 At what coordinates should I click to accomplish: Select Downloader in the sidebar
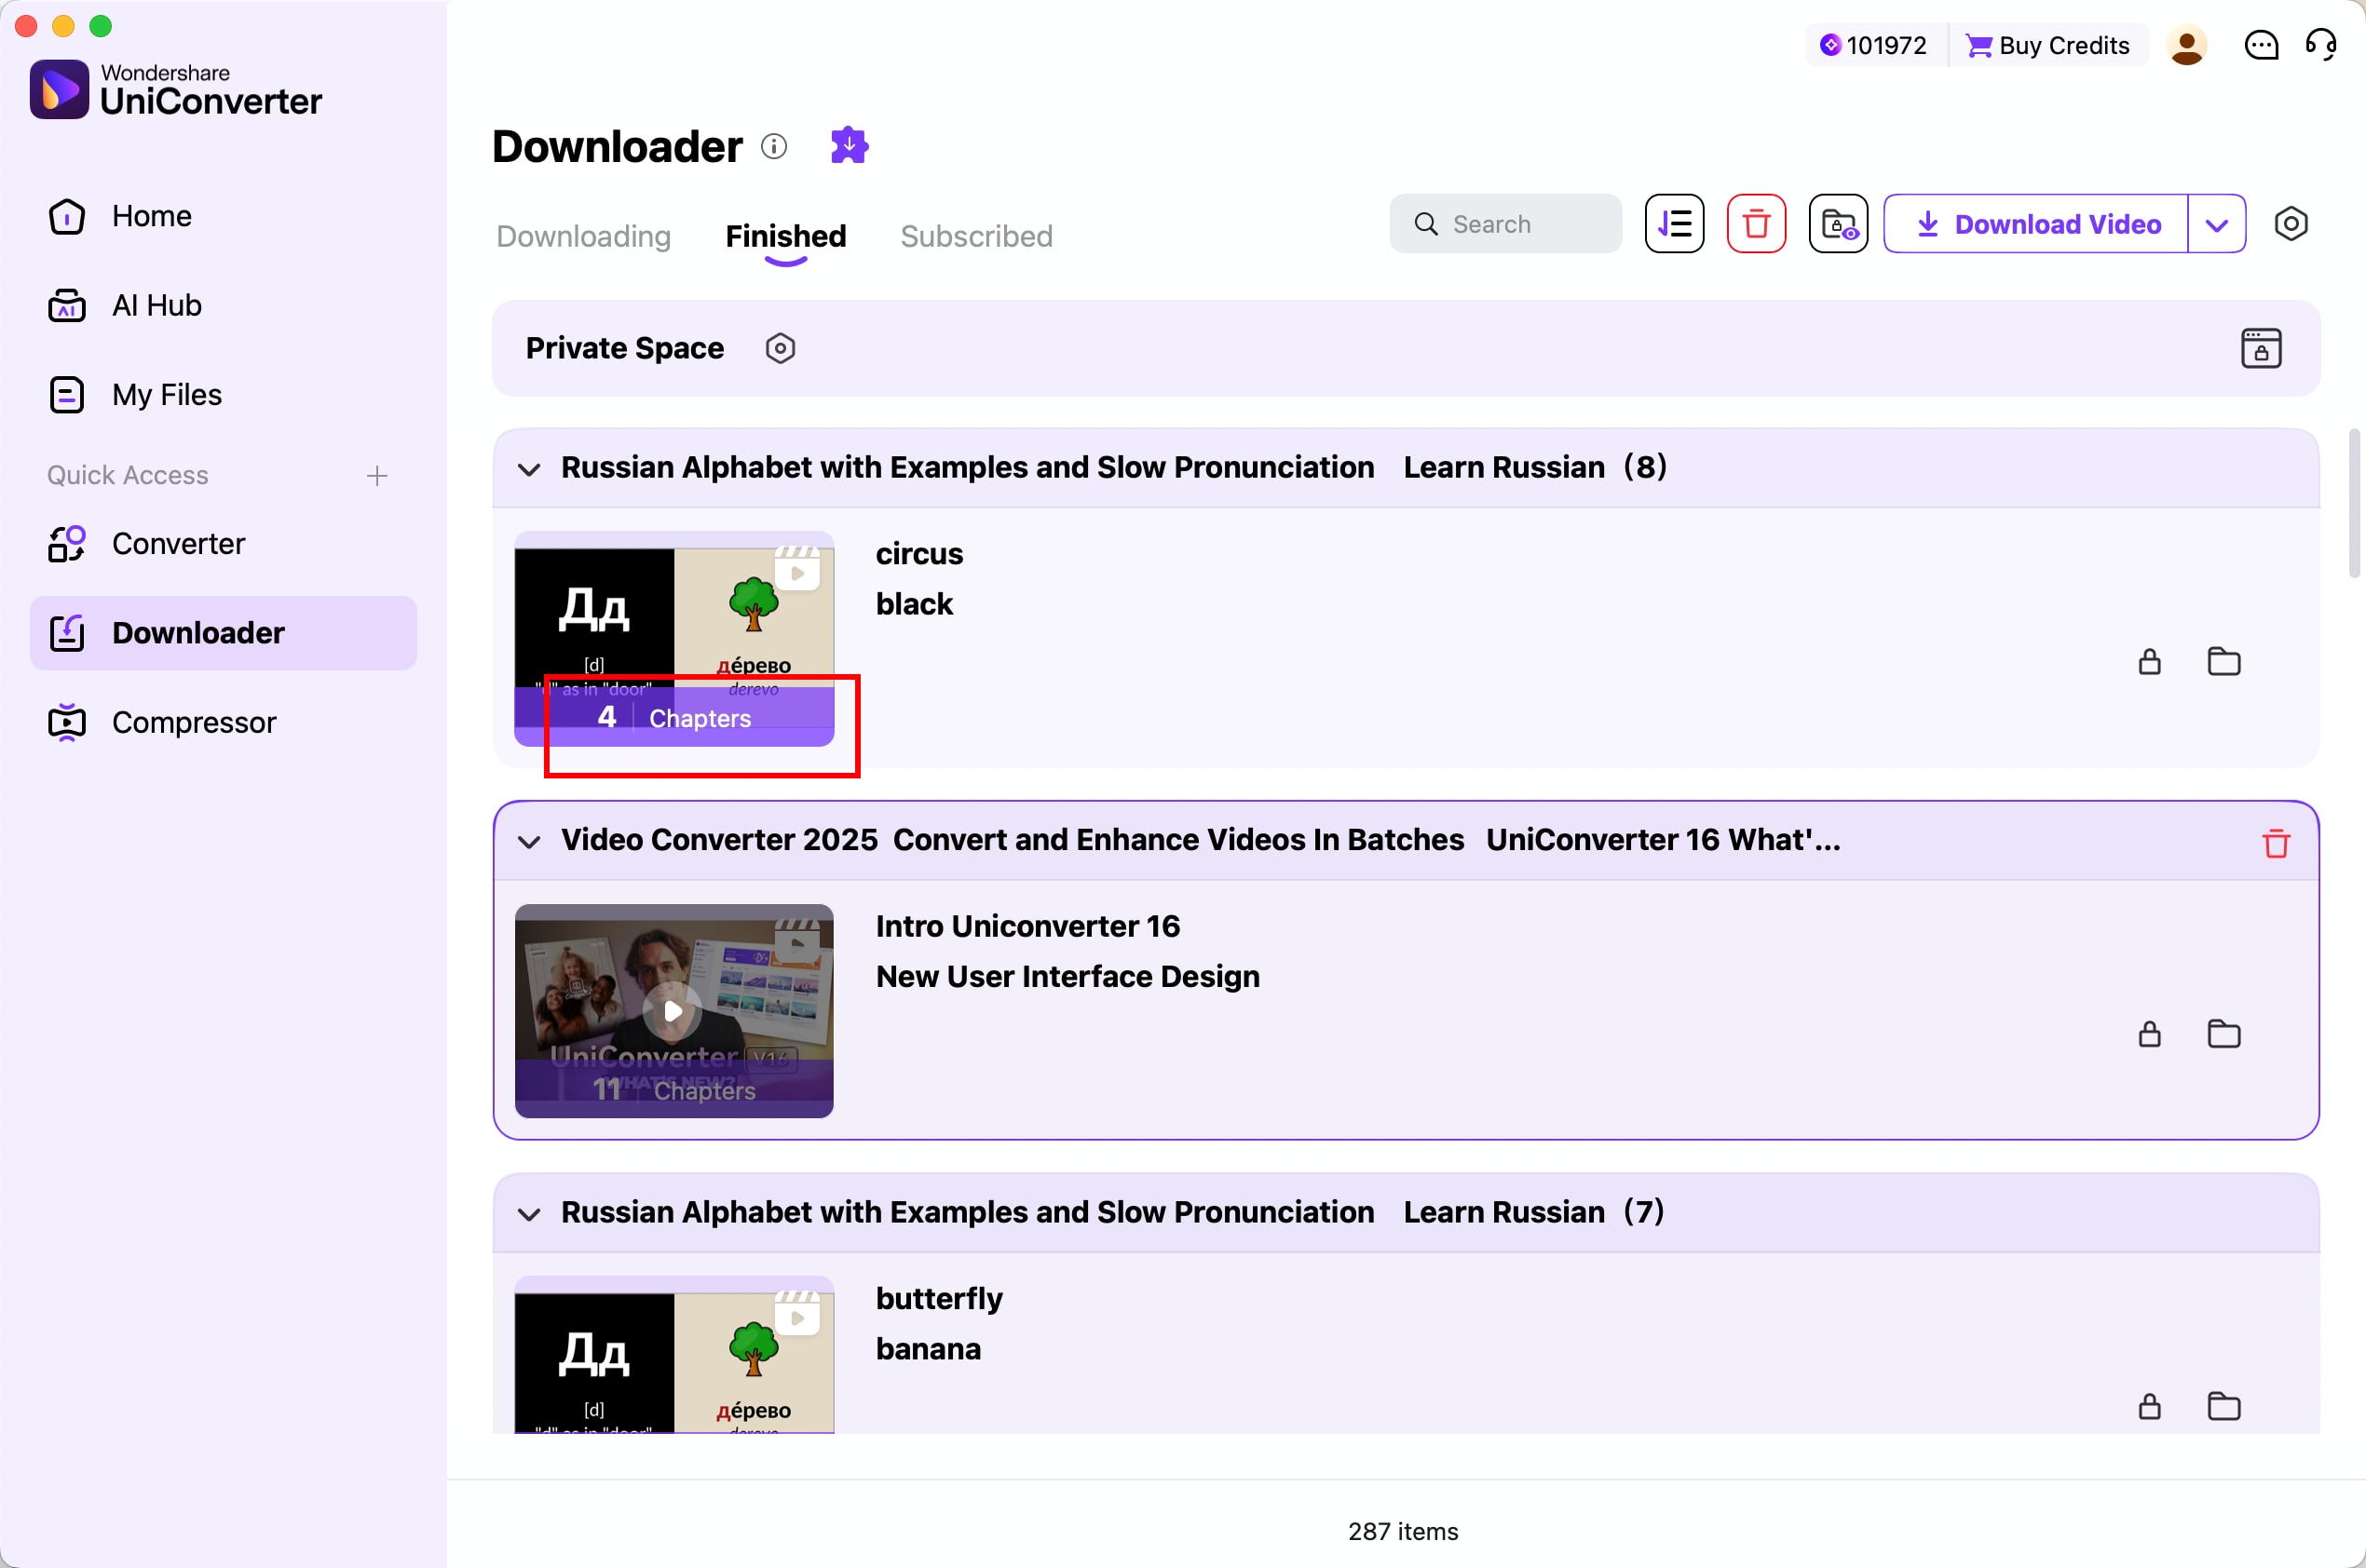pyautogui.click(x=224, y=633)
